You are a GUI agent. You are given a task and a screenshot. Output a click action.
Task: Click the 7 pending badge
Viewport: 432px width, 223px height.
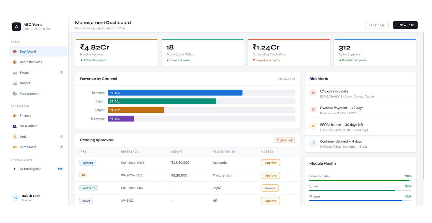pyautogui.click(x=285, y=140)
